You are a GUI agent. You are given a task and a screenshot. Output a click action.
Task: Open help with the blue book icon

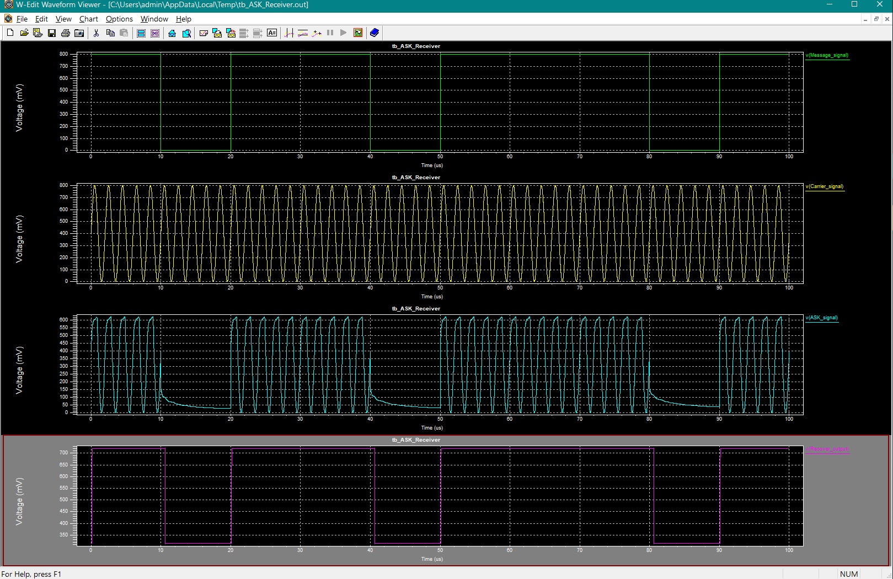(x=375, y=33)
